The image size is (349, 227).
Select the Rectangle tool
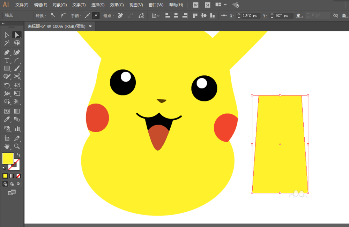coord(7,68)
